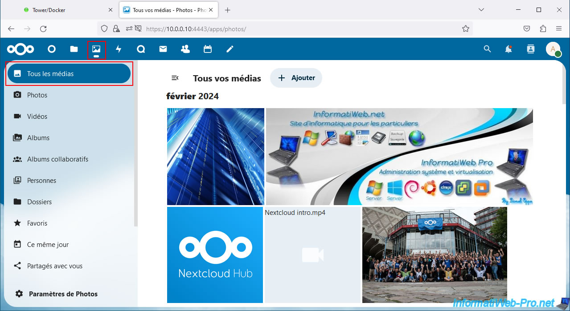
Task: Open the Activity lightning bolt icon
Action: (119, 49)
